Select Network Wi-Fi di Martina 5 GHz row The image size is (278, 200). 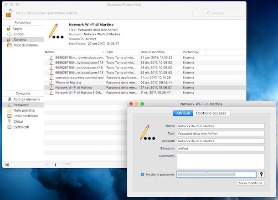pos(145,92)
